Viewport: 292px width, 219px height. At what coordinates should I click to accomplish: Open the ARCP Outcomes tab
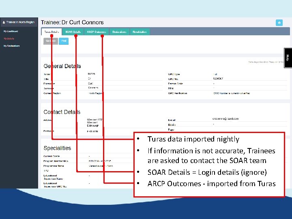point(97,32)
